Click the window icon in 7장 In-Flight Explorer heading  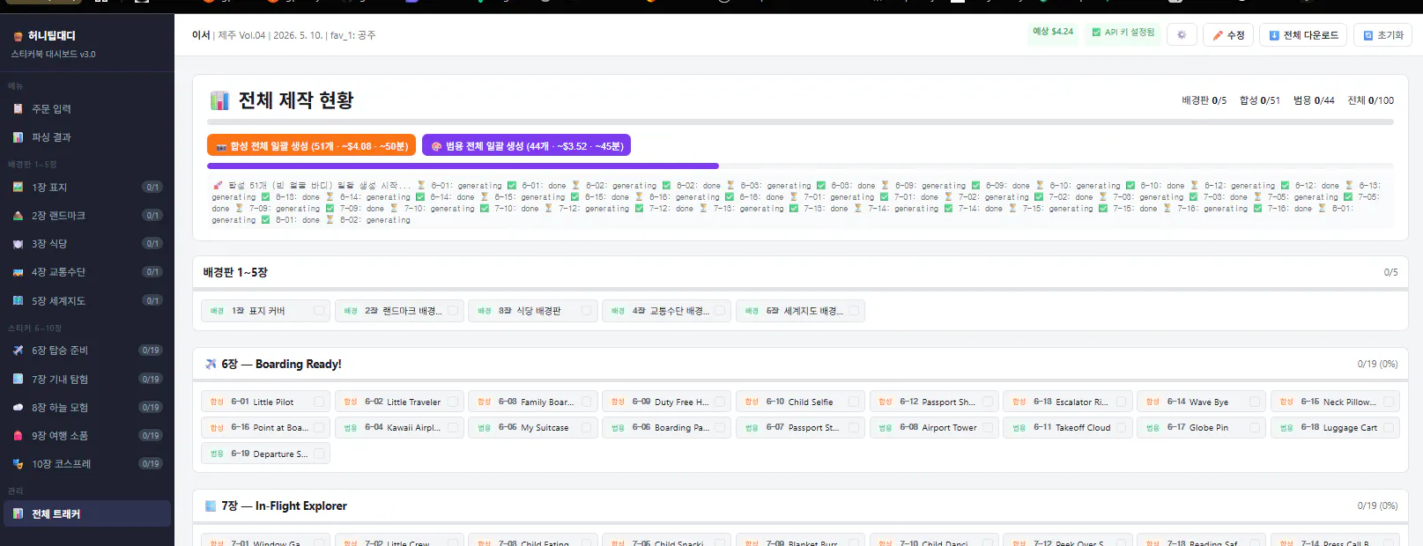click(x=211, y=506)
